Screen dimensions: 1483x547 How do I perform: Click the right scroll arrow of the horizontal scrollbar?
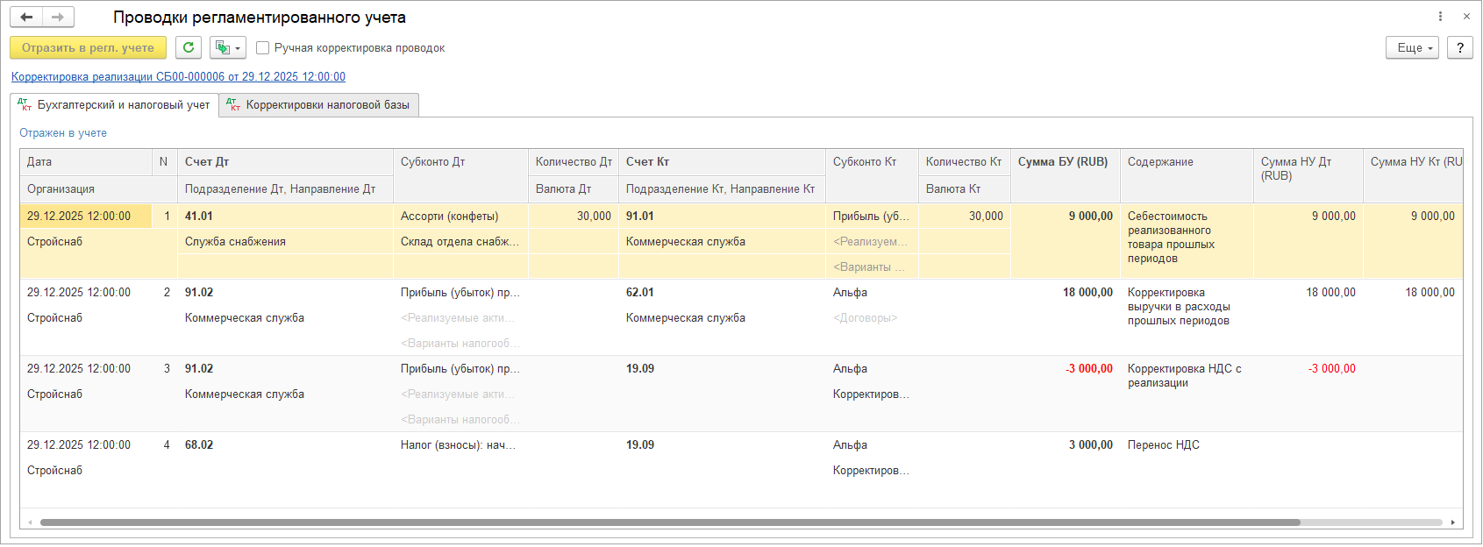tap(1453, 522)
